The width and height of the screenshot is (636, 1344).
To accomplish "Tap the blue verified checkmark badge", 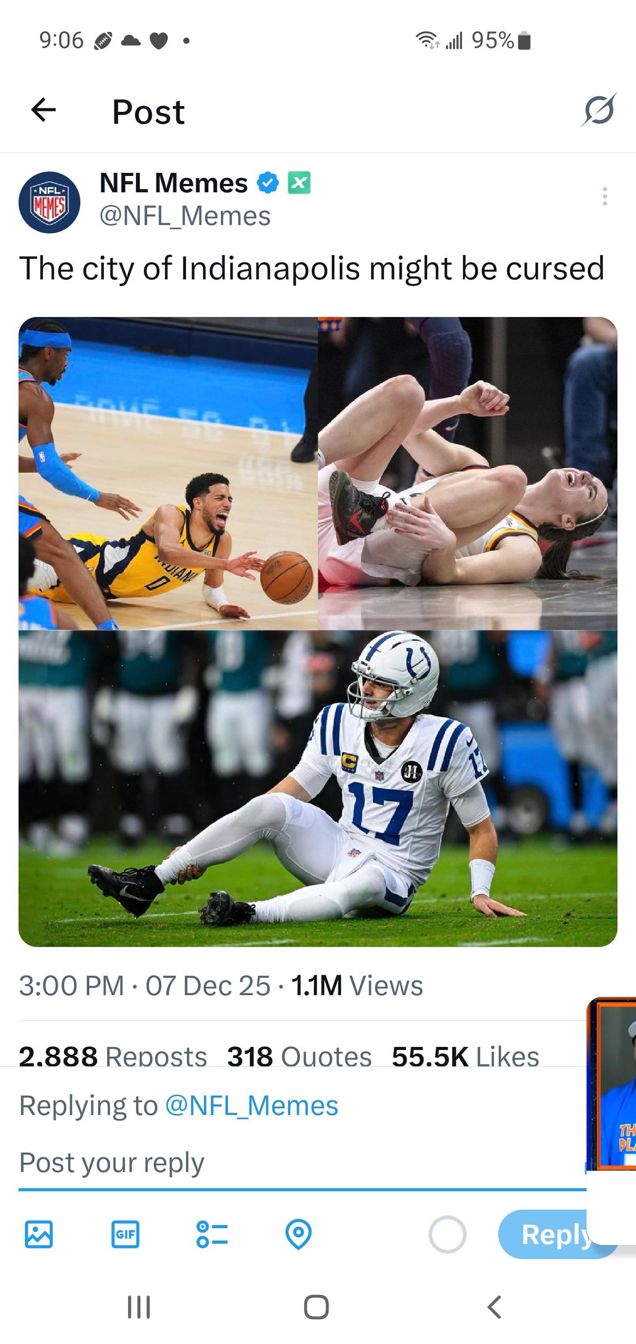I will [268, 183].
